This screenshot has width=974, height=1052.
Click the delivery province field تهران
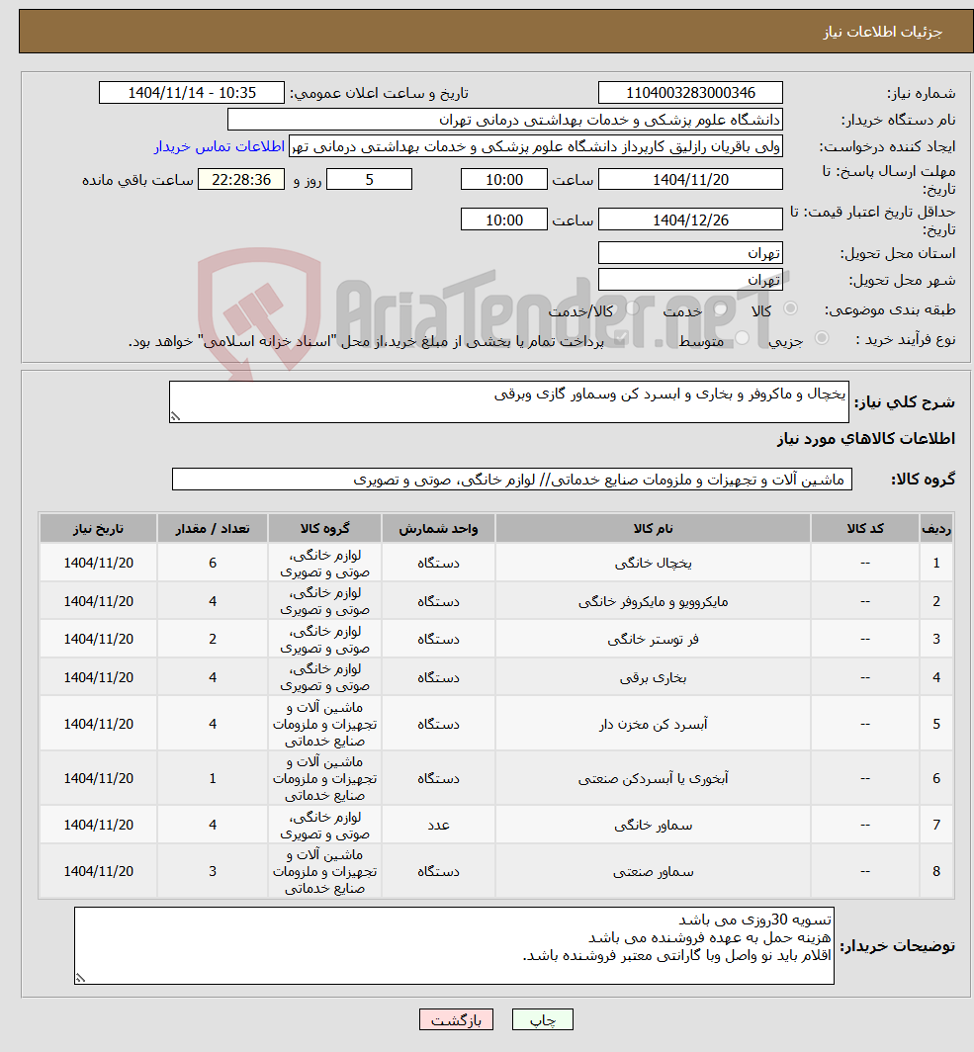690,253
